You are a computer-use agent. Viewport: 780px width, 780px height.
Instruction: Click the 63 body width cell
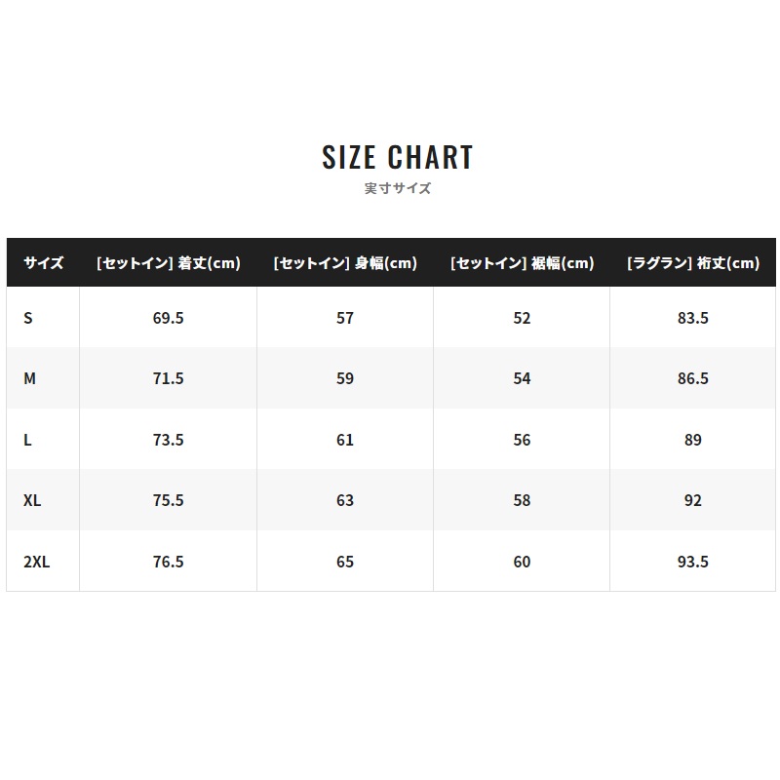pyautogui.click(x=345, y=500)
